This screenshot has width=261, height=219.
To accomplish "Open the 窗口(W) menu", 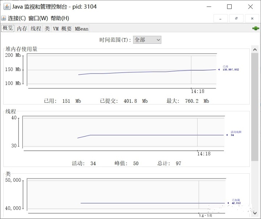I will tap(38, 18).
